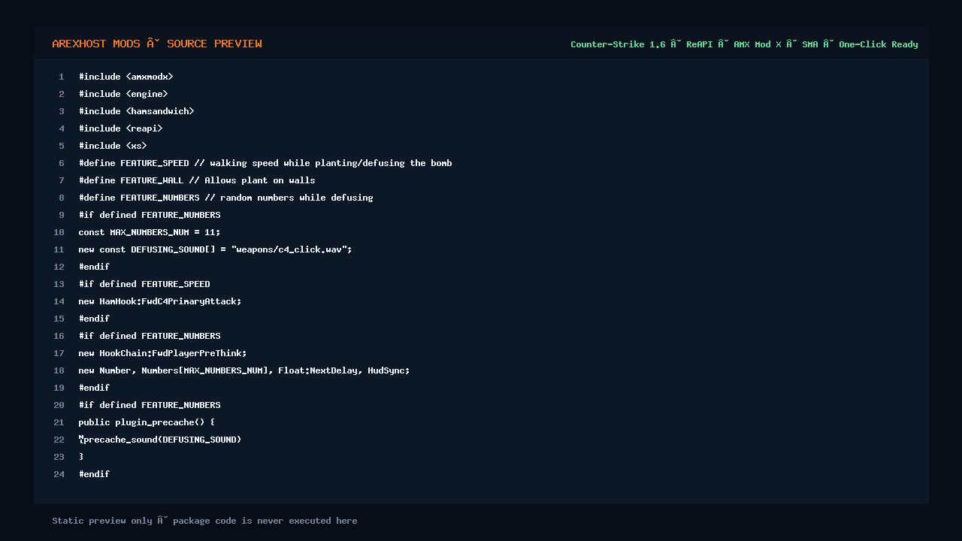The image size is (962, 541).
Task: Click the "new HookChain:FwdPlayerPreThink;" line
Action: click(x=162, y=353)
